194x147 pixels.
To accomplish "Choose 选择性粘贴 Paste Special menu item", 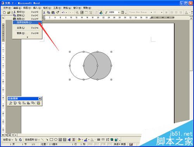I will pyautogui.click(x=27, y=23).
